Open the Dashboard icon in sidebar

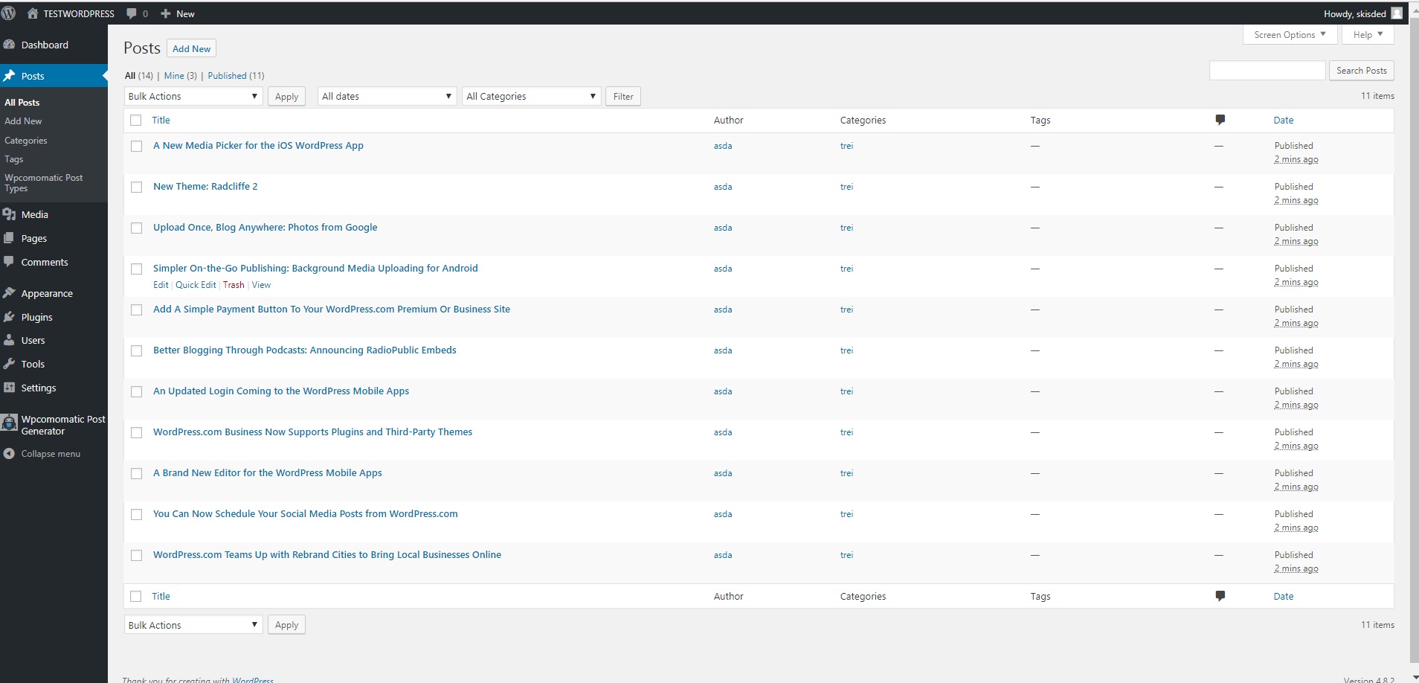9,45
